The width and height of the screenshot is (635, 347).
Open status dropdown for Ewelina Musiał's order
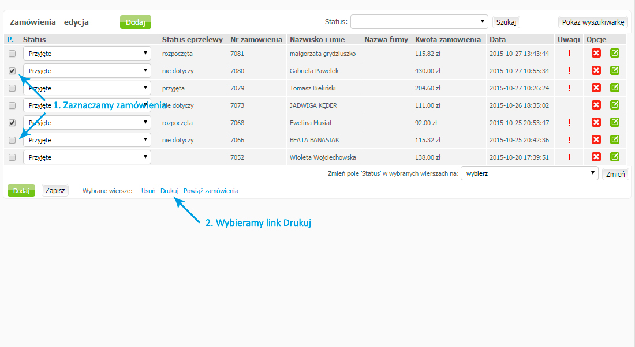coord(87,123)
